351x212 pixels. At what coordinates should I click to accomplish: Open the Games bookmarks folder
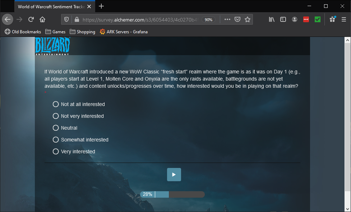pyautogui.click(x=55, y=32)
